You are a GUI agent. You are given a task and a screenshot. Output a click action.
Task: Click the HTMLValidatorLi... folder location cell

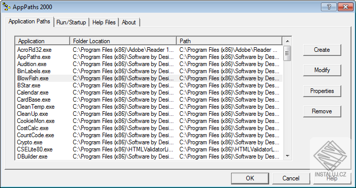(123, 149)
